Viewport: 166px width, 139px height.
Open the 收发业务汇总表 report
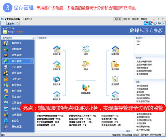(x=143, y=101)
